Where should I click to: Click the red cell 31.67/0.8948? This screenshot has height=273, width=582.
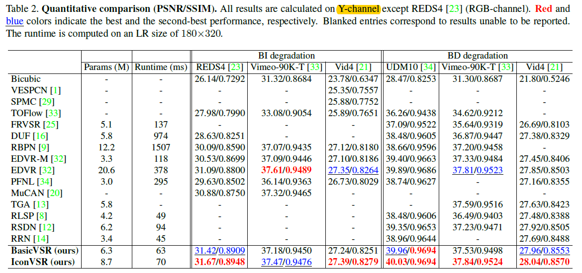click(220, 262)
